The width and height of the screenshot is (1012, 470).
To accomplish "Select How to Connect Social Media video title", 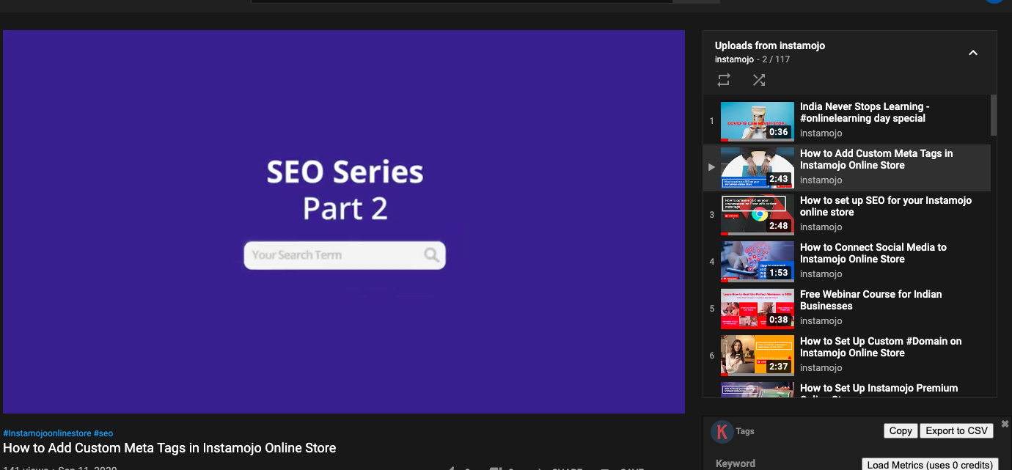I will click(x=873, y=253).
